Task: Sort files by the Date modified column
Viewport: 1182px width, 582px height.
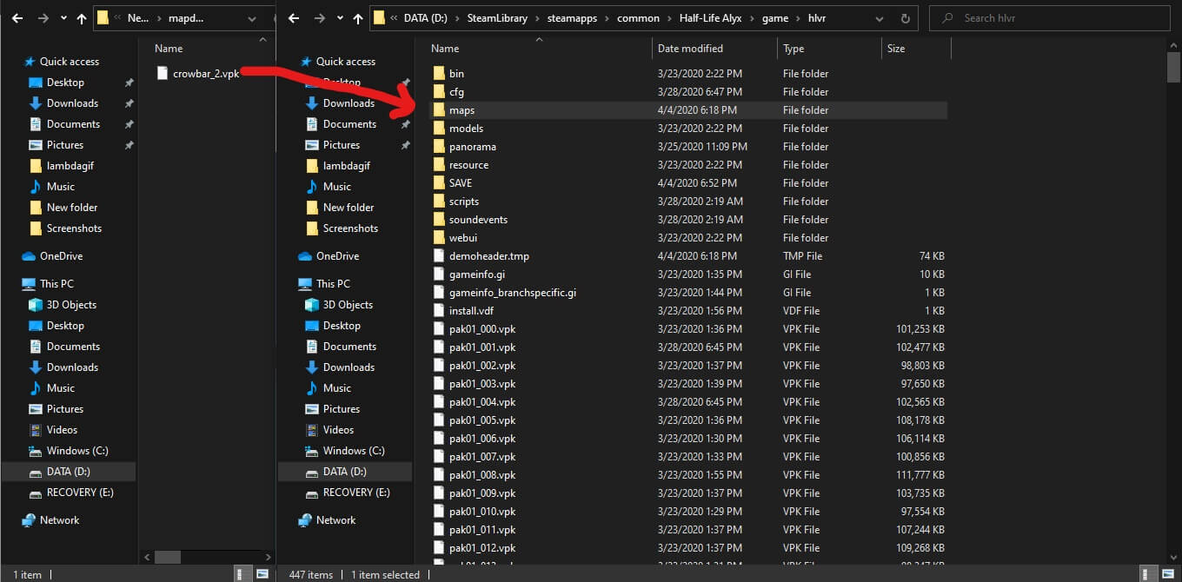Action: click(x=690, y=49)
